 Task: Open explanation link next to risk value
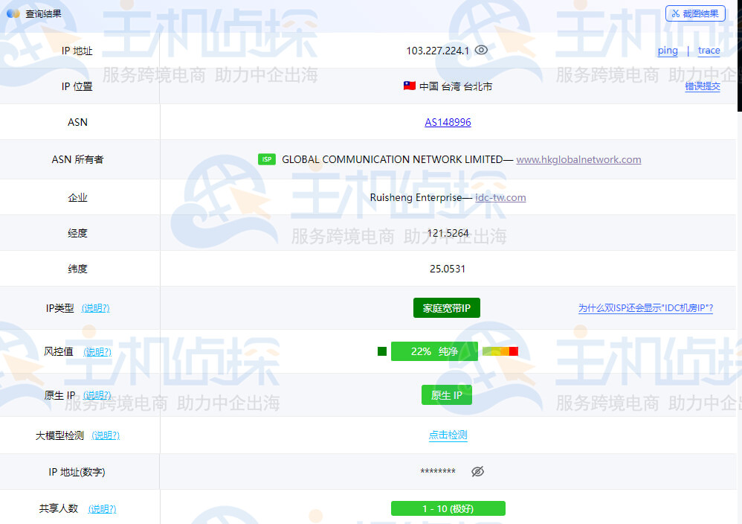pyautogui.click(x=97, y=351)
